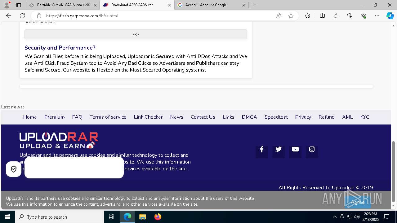Screen dimensions: 397x223
Task: Open the AML link
Action: pos(347,117)
